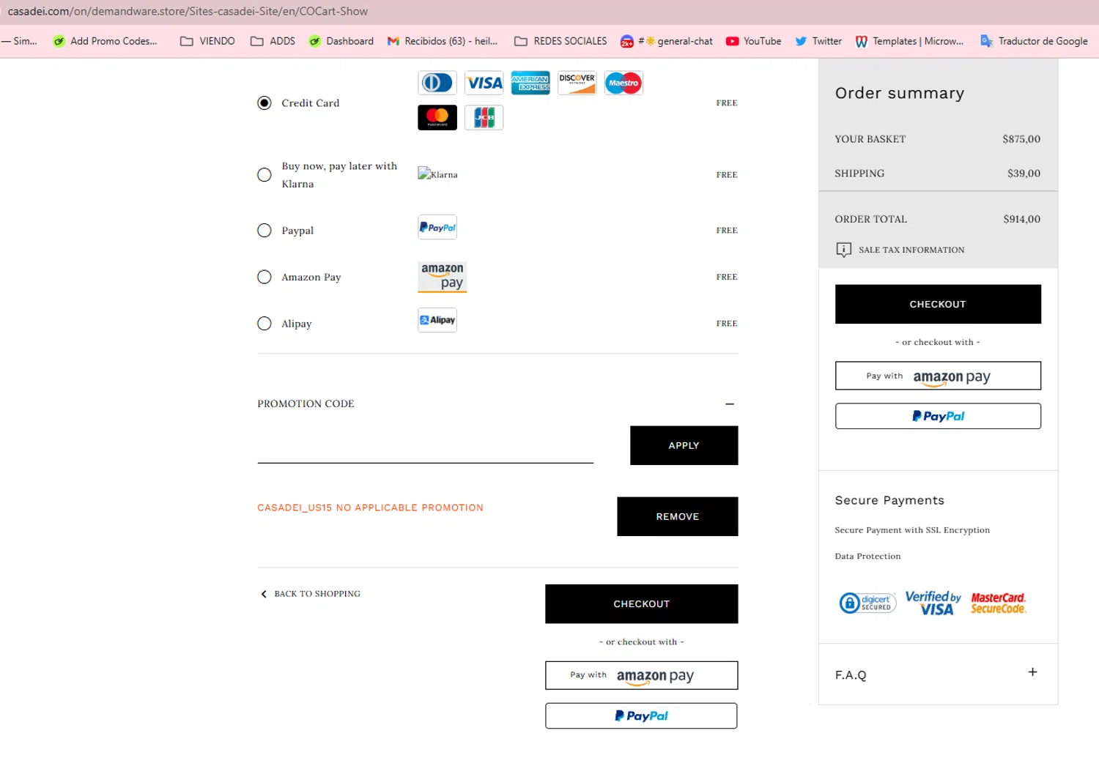Screen dimensions: 1099x766
Task: Open the Templates Microw... bookmark
Action: click(909, 41)
